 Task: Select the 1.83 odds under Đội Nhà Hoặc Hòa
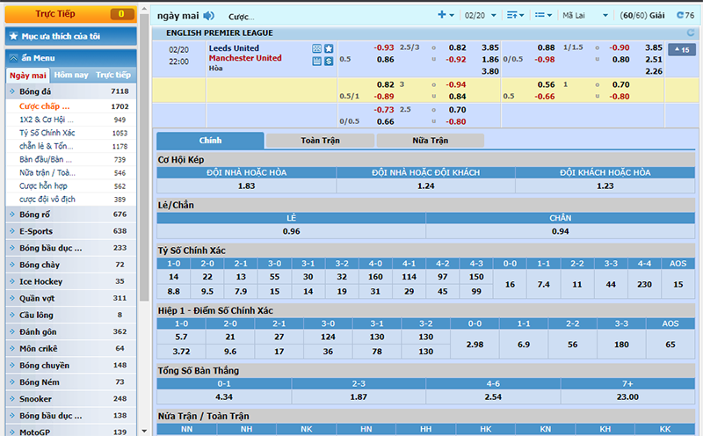246,185
